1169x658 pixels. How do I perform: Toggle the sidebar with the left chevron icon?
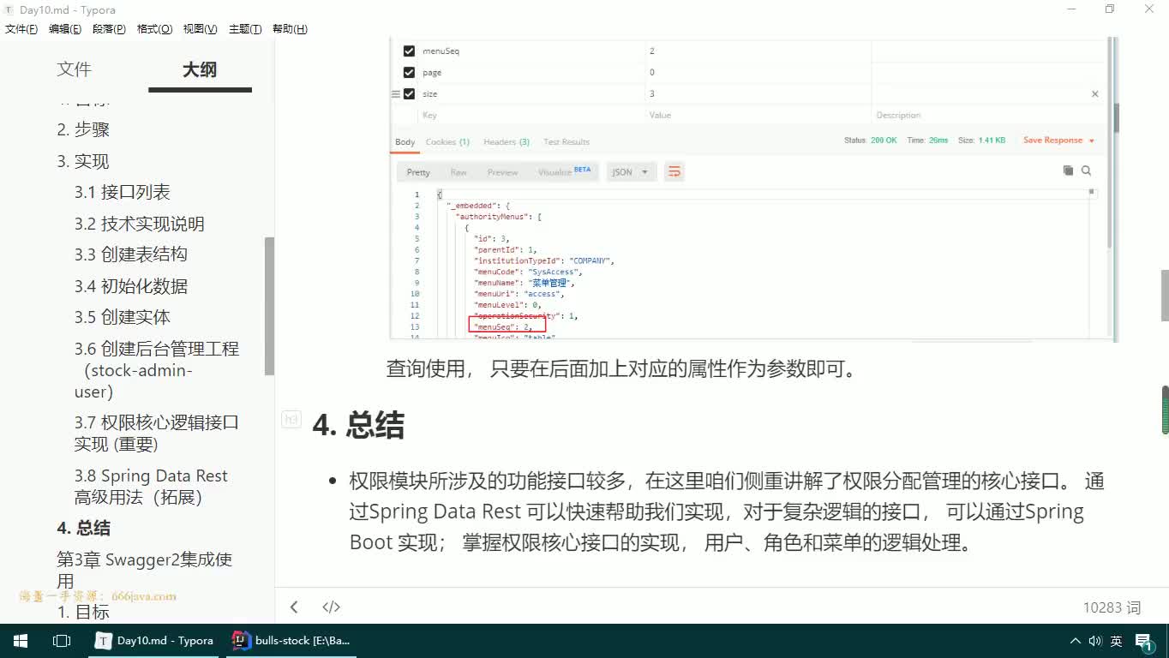294,607
